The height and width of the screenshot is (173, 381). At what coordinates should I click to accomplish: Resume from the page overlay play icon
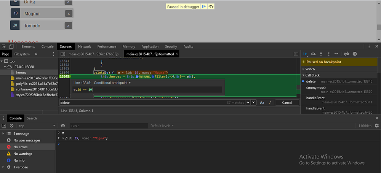[x=204, y=7]
